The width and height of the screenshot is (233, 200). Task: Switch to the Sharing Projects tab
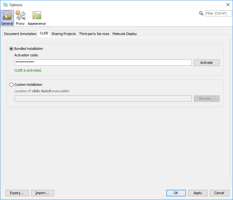tap(64, 34)
